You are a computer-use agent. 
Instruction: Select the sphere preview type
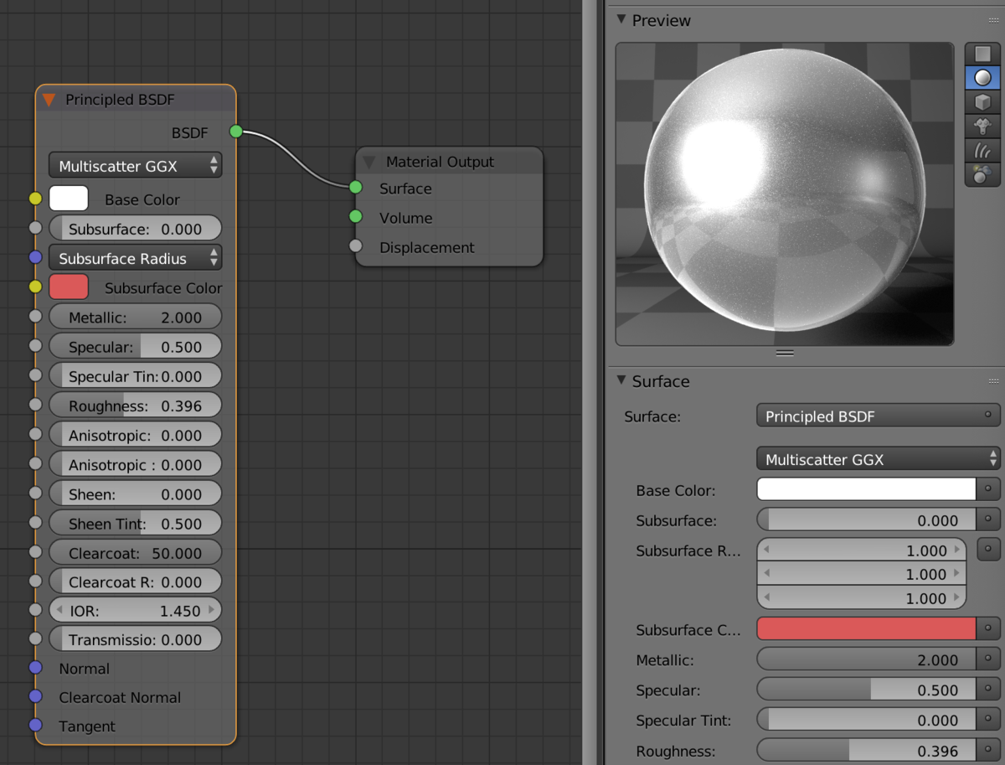click(983, 78)
